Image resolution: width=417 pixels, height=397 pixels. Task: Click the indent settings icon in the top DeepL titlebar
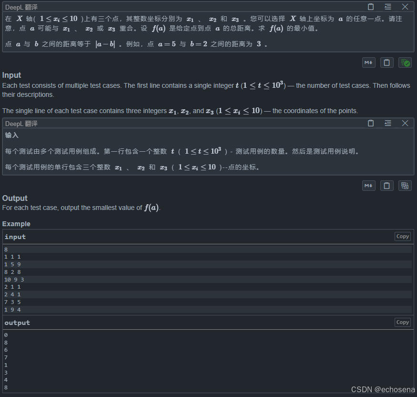(387, 7)
